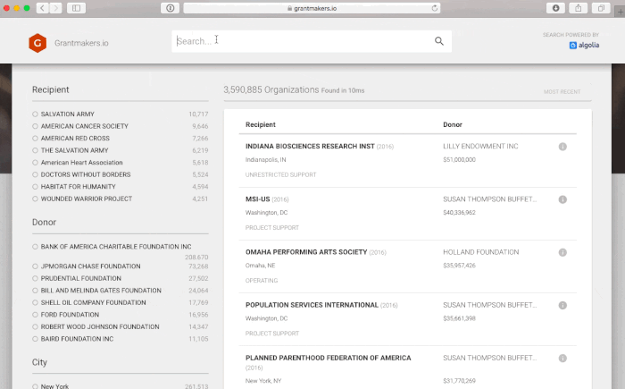Click the search magnifier icon
Screen dimensions: 625x389
[x=439, y=41]
